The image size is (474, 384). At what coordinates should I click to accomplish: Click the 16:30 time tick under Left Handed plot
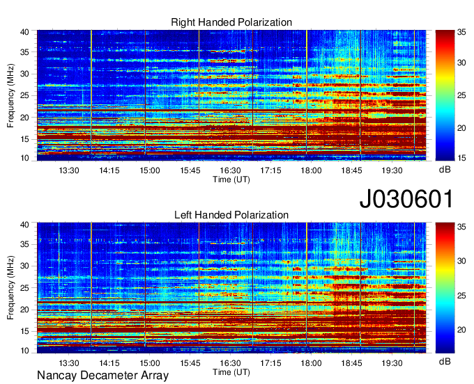pyautogui.click(x=230, y=363)
